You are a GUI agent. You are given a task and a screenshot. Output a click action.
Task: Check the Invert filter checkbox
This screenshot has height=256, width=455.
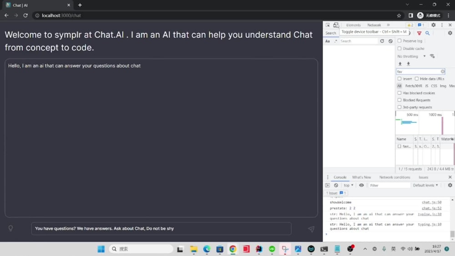399,79
